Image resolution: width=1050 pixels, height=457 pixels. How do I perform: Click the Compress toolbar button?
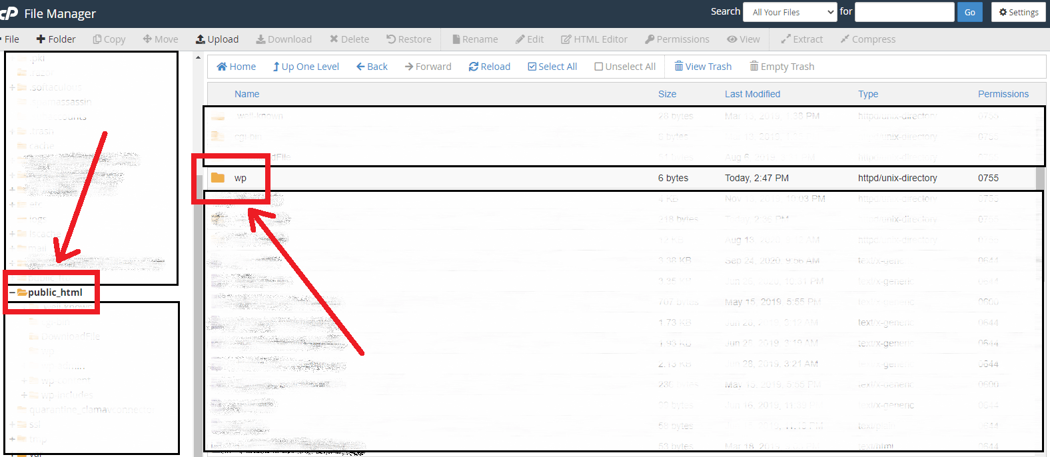(867, 39)
